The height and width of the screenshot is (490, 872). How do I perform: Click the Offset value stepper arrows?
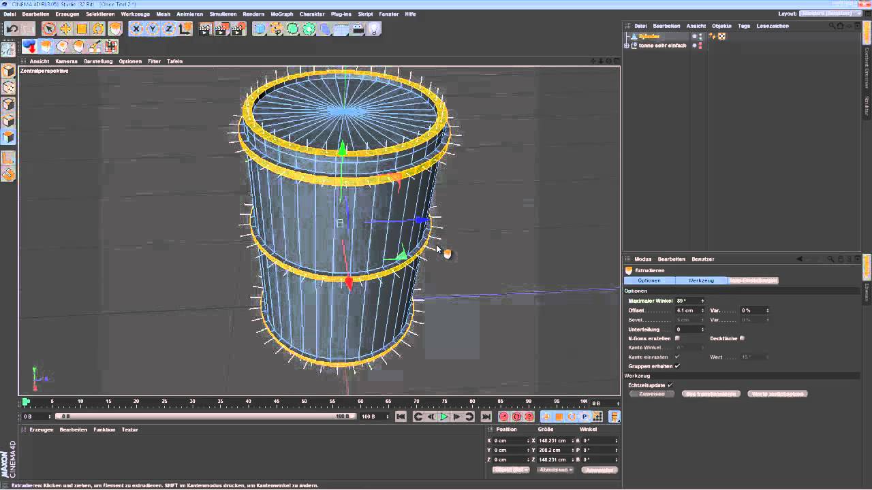[702, 310]
